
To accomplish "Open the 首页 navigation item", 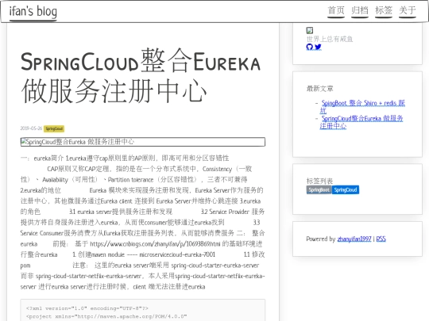I will [x=336, y=10].
